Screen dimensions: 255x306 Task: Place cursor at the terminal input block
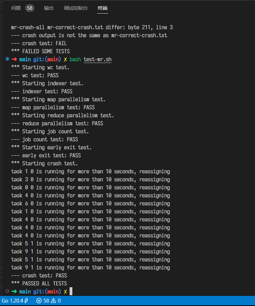click(71, 291)
